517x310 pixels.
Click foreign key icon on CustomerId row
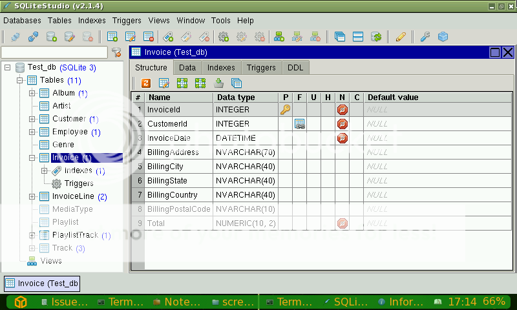pos(299,124)
